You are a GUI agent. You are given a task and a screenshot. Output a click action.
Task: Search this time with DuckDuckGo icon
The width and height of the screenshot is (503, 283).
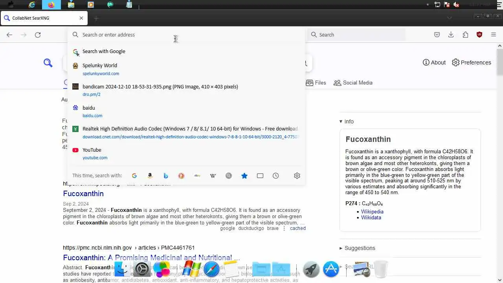181,176
